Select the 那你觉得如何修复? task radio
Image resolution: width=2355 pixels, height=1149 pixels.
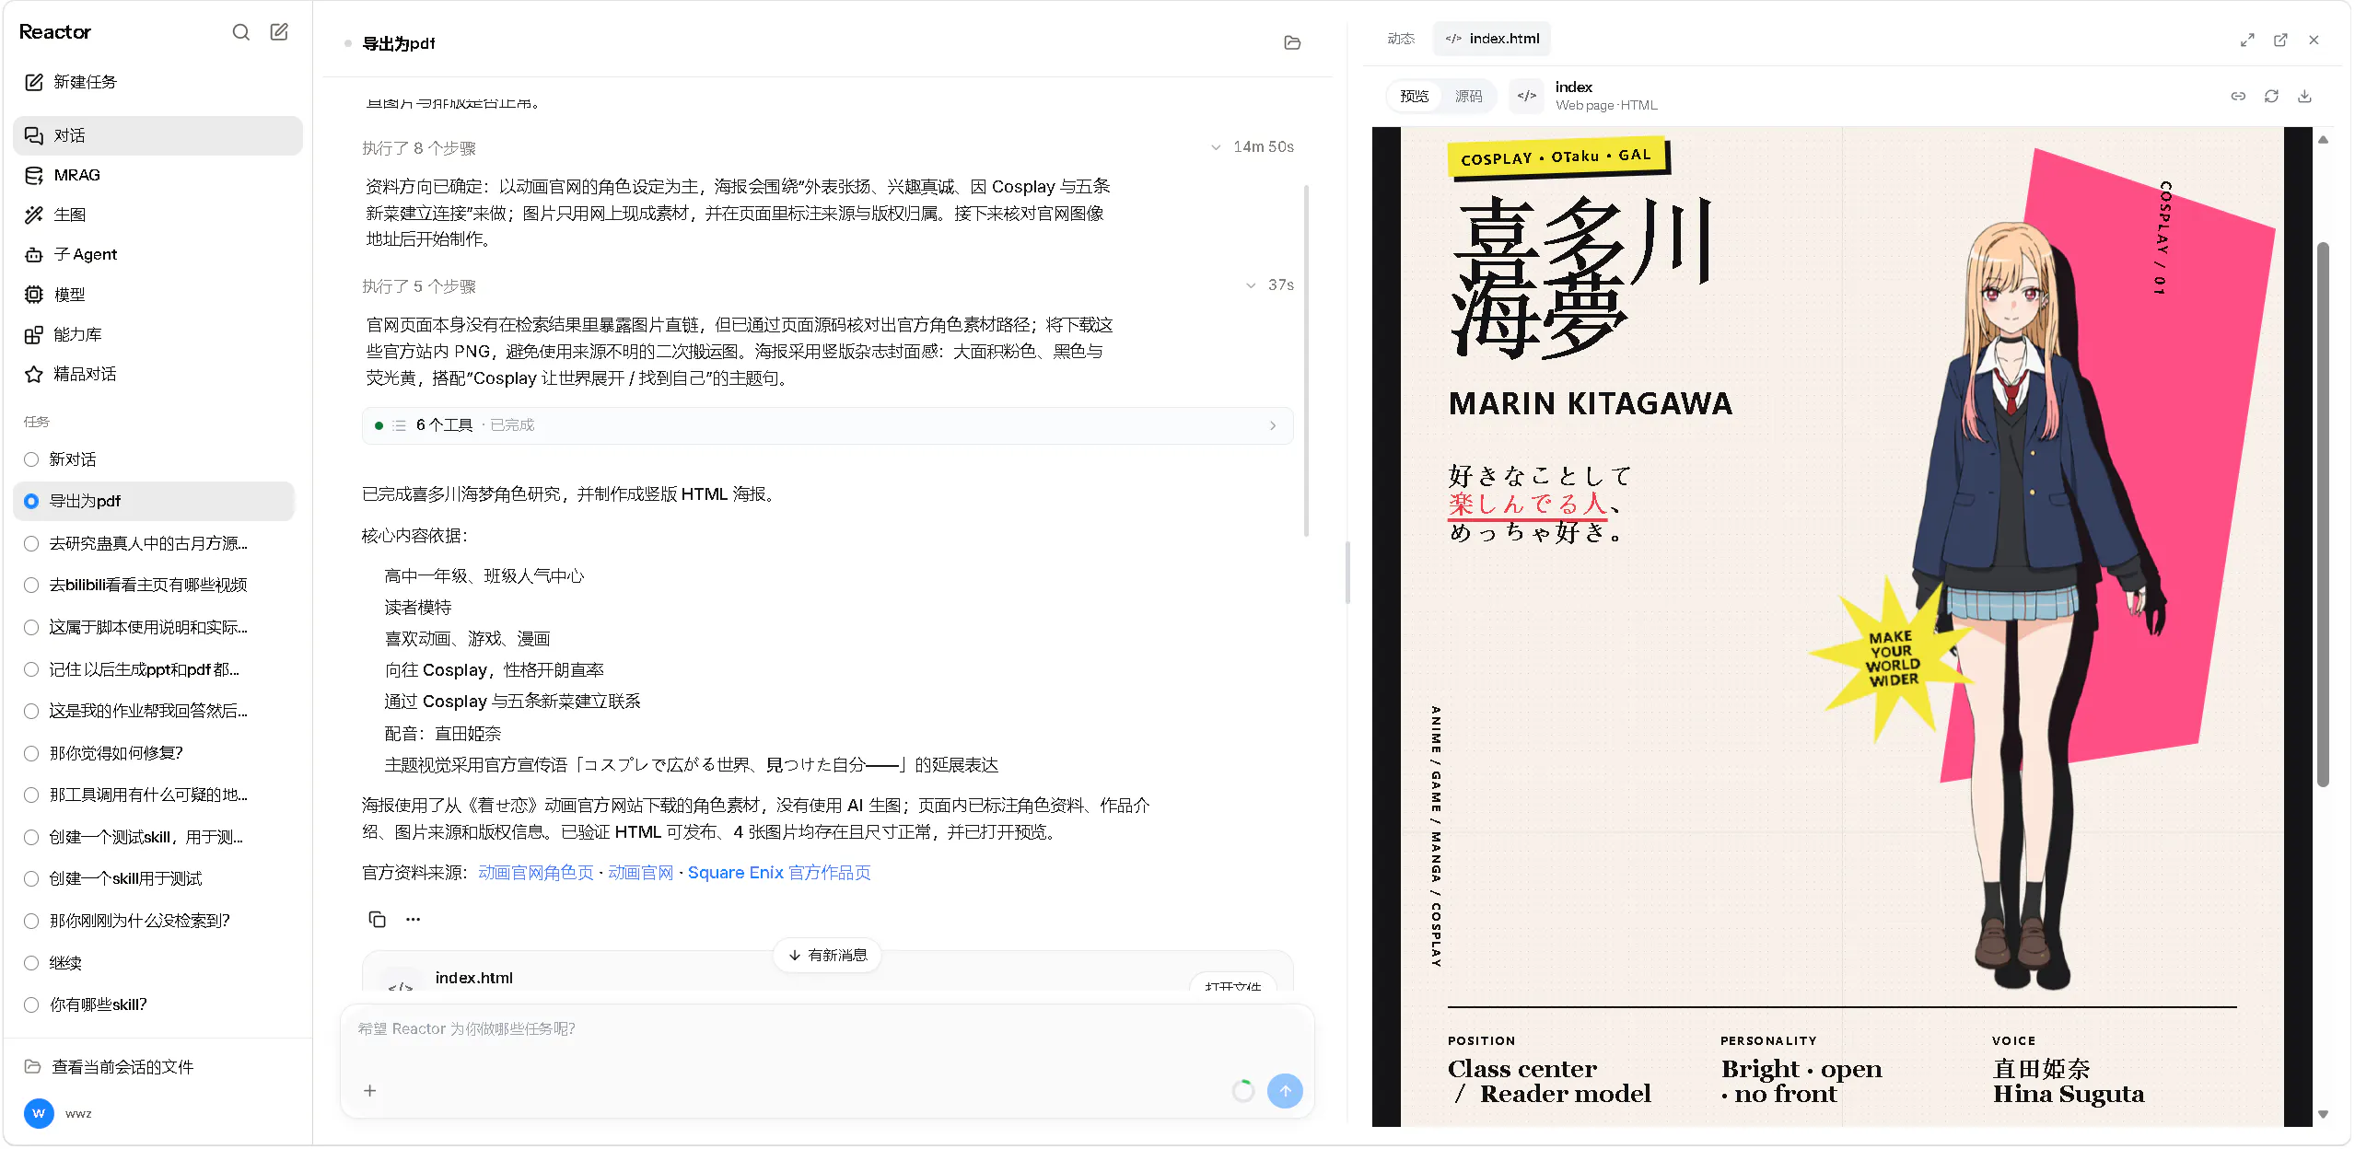pyautogui.click(x=31, y=753)
